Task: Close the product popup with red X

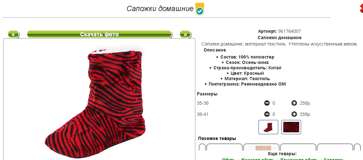Action: (361, 9)
